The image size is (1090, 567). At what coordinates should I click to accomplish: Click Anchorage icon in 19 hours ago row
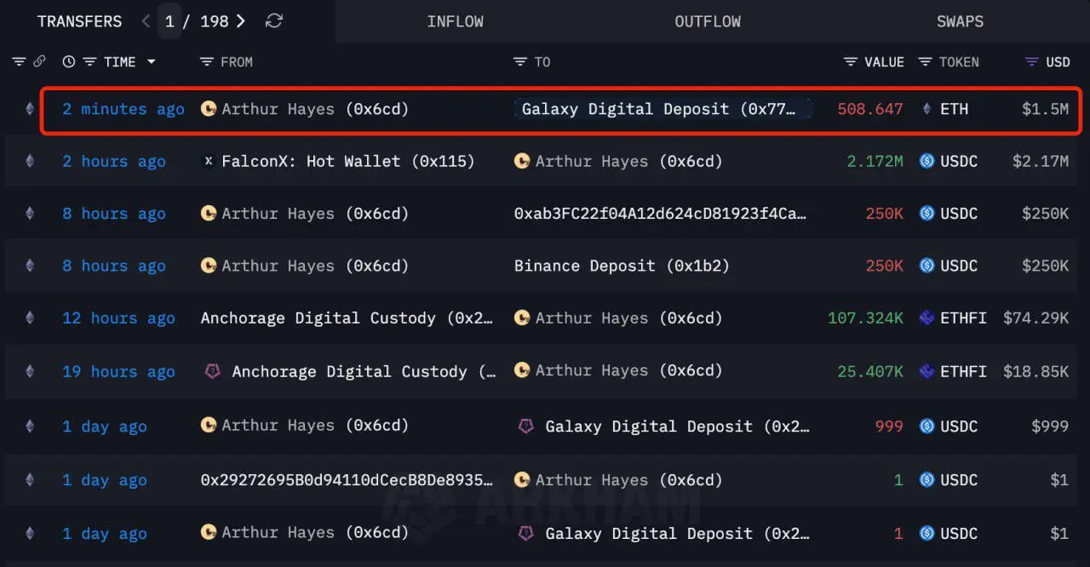pos(213,371)
